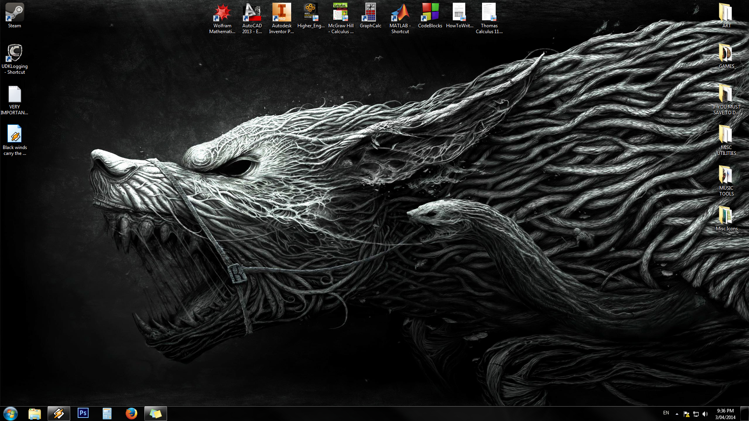The height and width of the screenshot is (421, 749).
Task: Open the Windows Start menu
Action: [11, 413]
